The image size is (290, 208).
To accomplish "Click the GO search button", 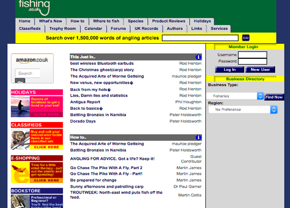I will pos(246,38).
